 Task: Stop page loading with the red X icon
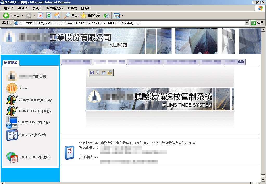coord(40,16)
